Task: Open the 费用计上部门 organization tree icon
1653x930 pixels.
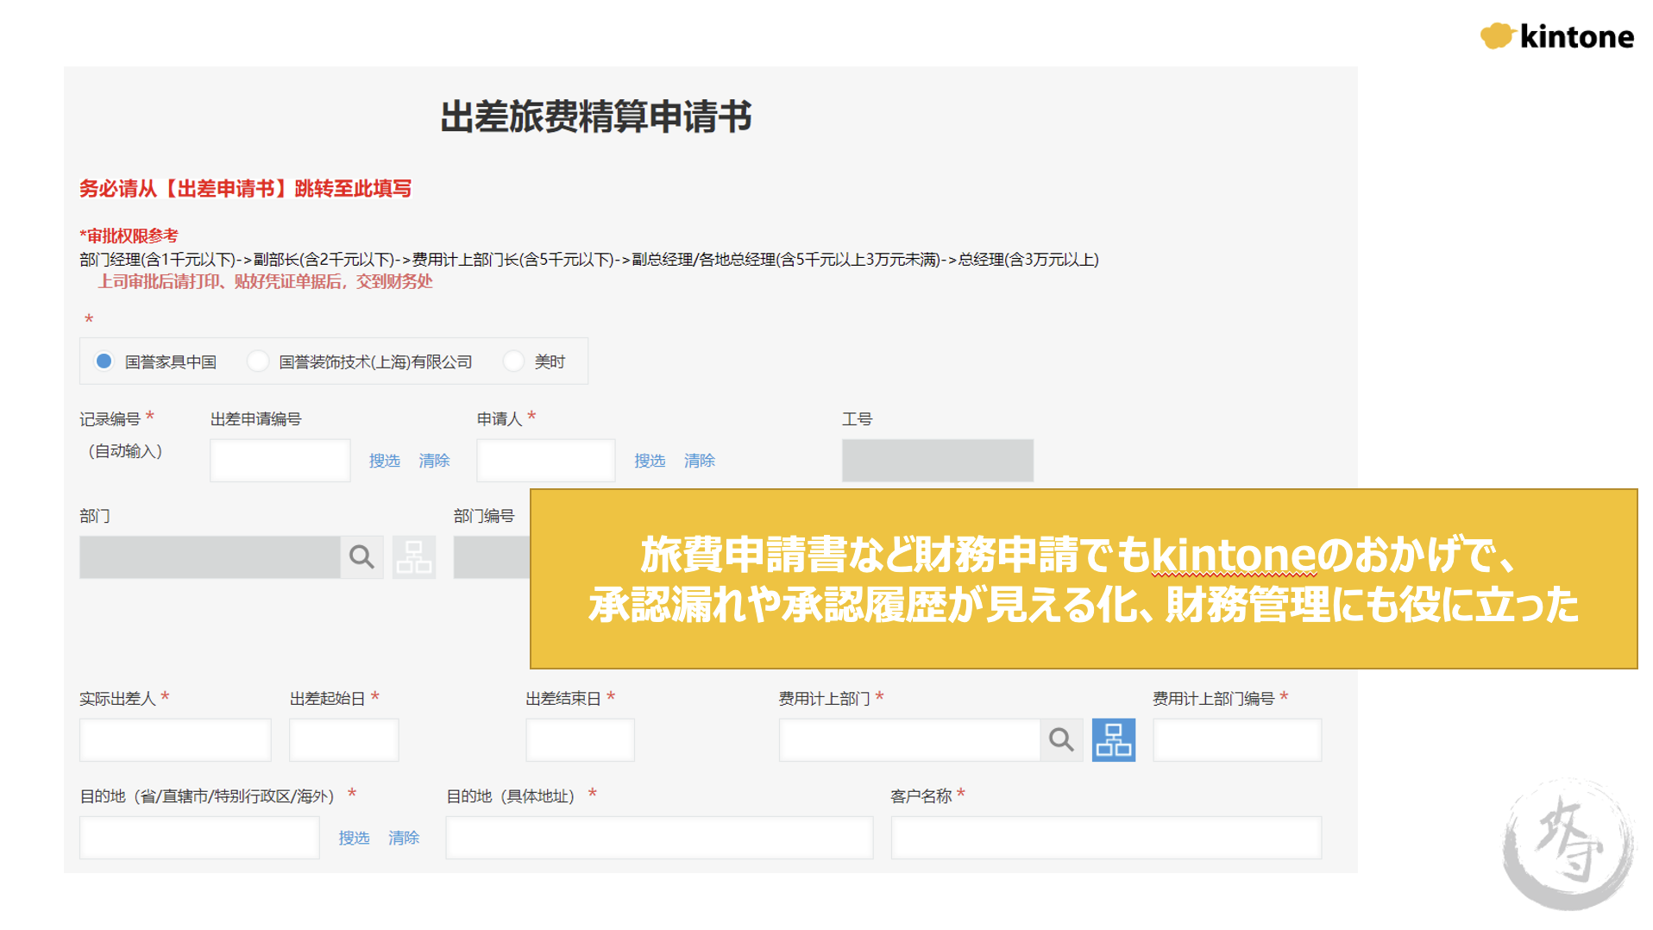Action: pyautogui.click(x=1114, y=740)
